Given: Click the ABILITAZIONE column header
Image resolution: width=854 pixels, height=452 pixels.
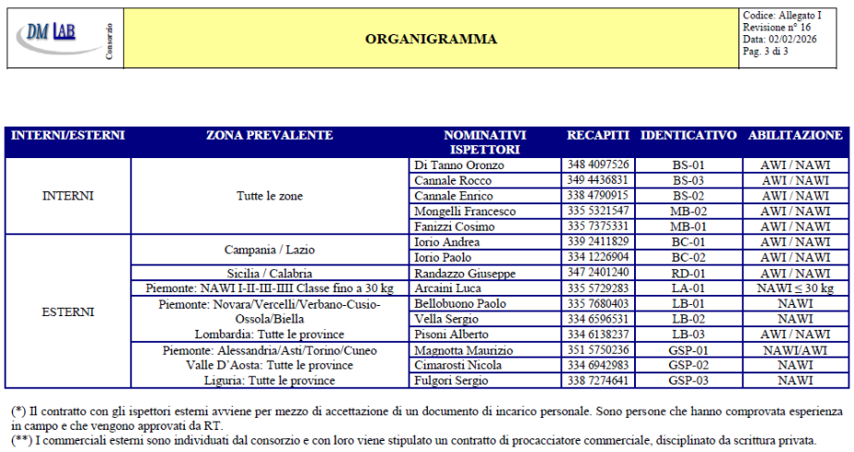Looking at the screenshot, I should click(795, 136).
